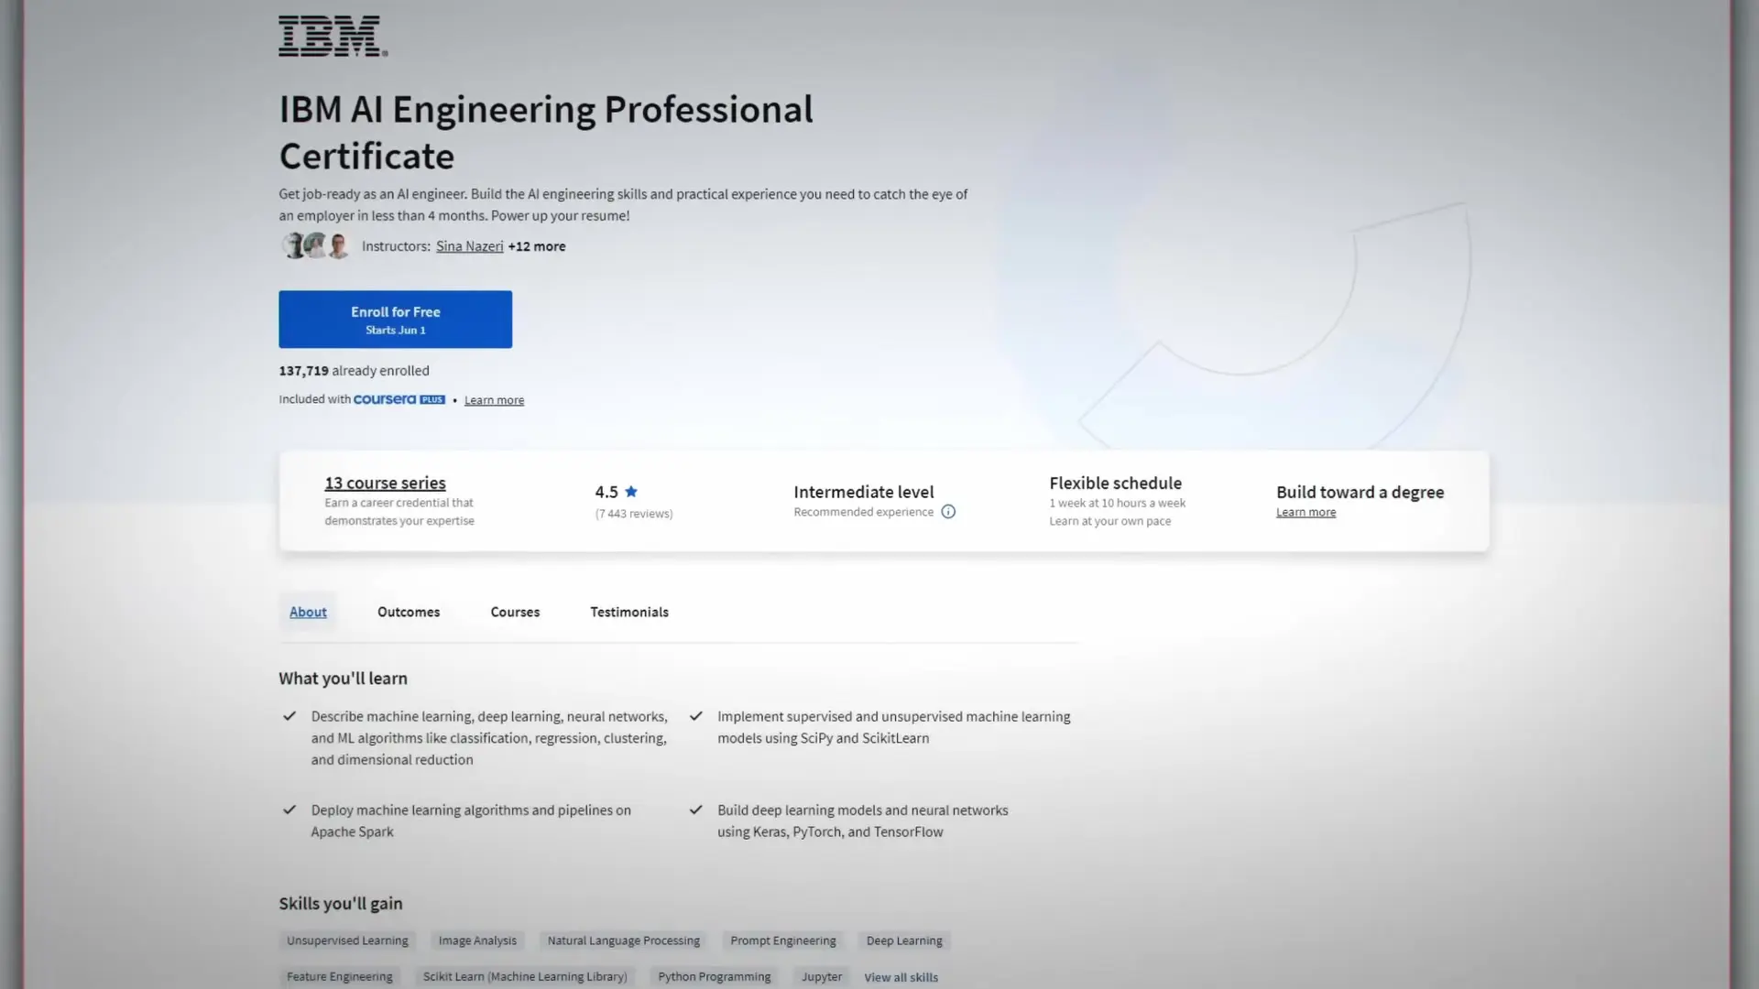Switch to the Testimonials tab
This screenshot has height=989, width=1759.
[629, 612]
